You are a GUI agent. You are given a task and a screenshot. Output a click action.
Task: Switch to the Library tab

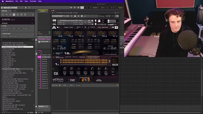[4, 11]
